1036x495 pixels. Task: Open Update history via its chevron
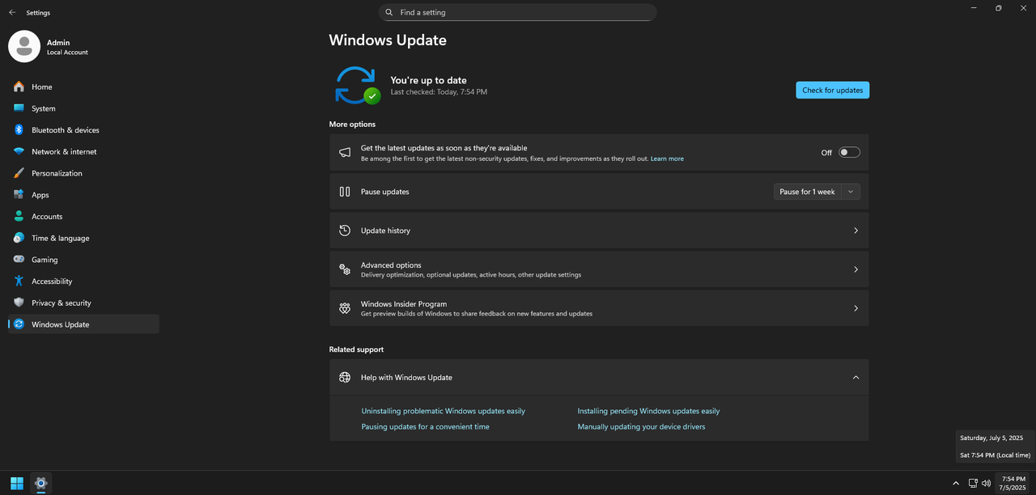coord(856,231)
